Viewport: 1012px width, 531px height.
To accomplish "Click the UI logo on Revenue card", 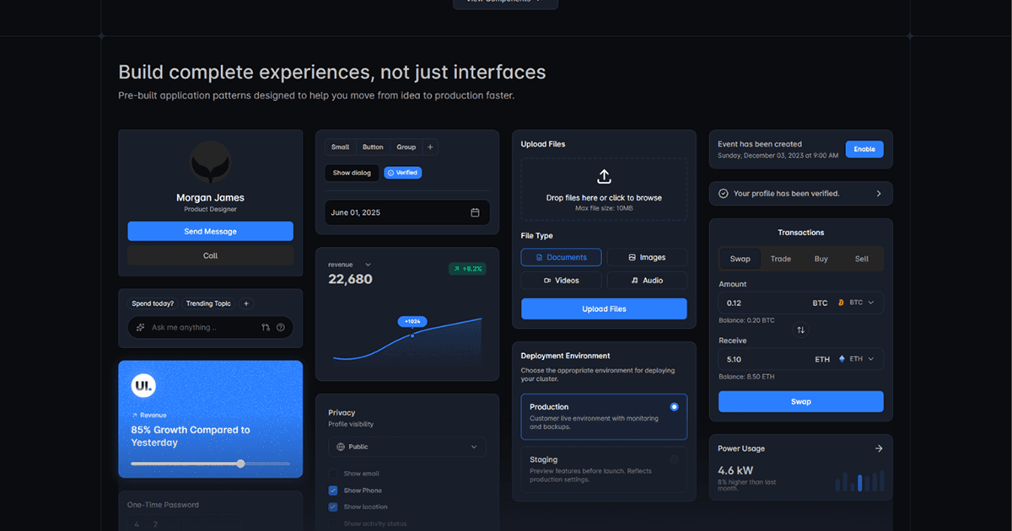I will [143, 385].
